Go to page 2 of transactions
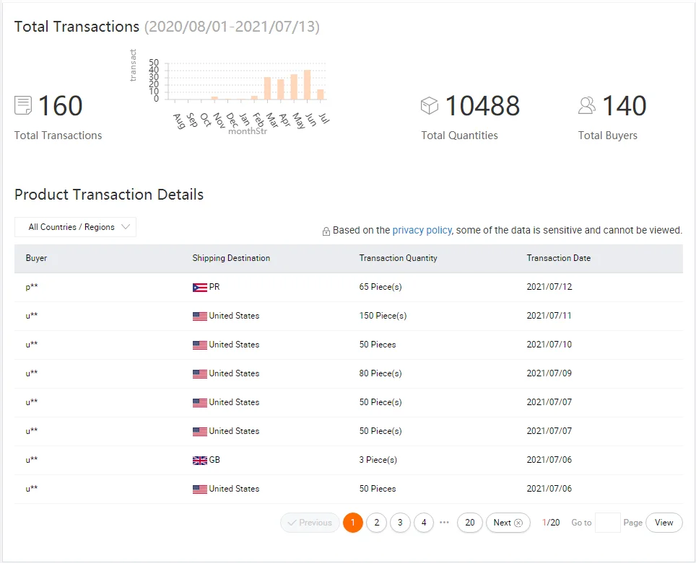Screen dimensions: 696x563 tap(376, 523)
